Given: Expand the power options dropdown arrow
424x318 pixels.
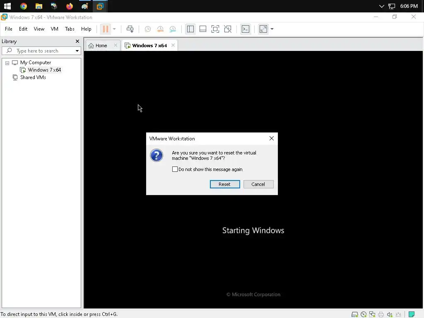Looking at the screenshot, I should (x=114, y=29).
